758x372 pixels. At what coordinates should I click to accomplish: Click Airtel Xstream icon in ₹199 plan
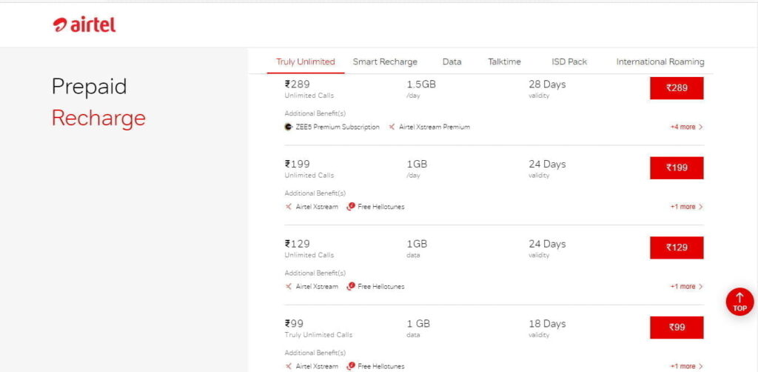tap(288, 207)
